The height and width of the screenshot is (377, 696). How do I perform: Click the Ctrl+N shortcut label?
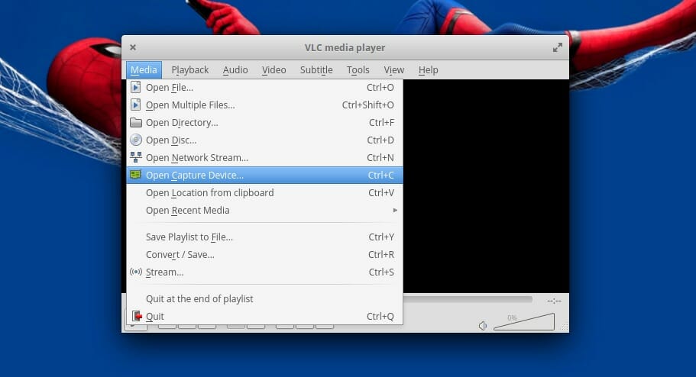(380, 157)
